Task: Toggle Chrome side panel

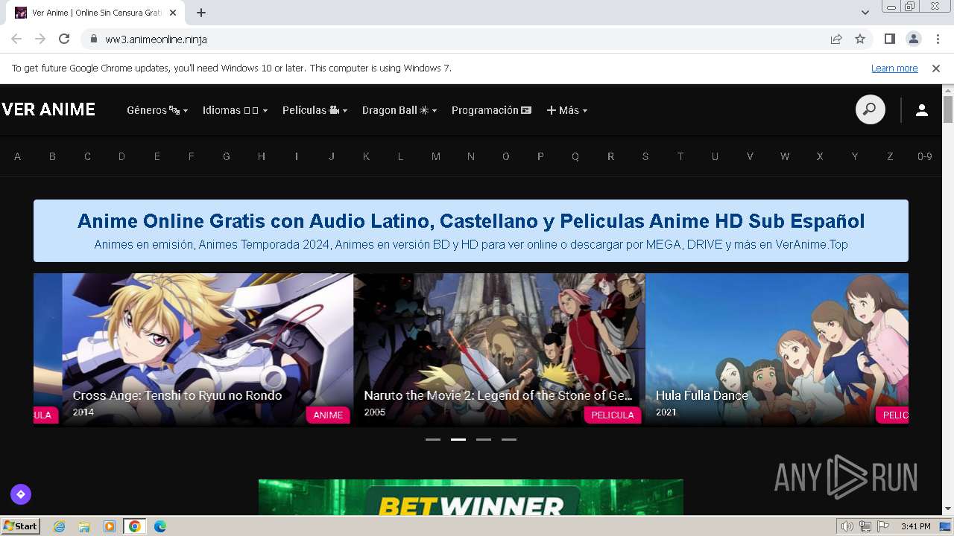Action: (x=889, y=39)
